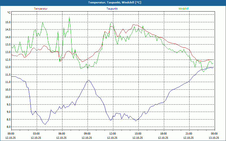Click the 13.10.25 date label

tap(214, 138)
